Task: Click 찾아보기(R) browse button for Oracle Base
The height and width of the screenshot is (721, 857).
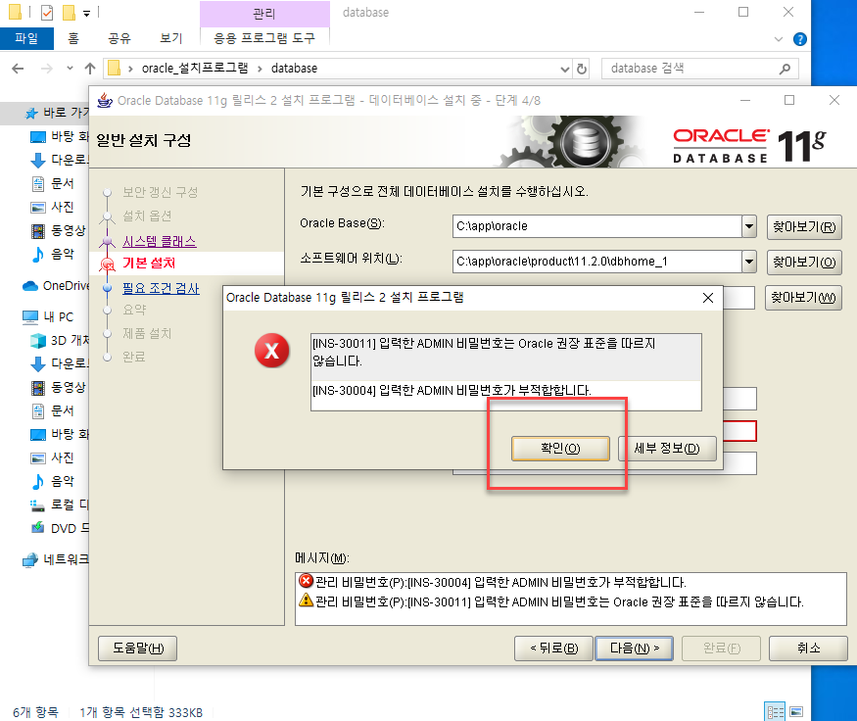Action: click(804, 226)
